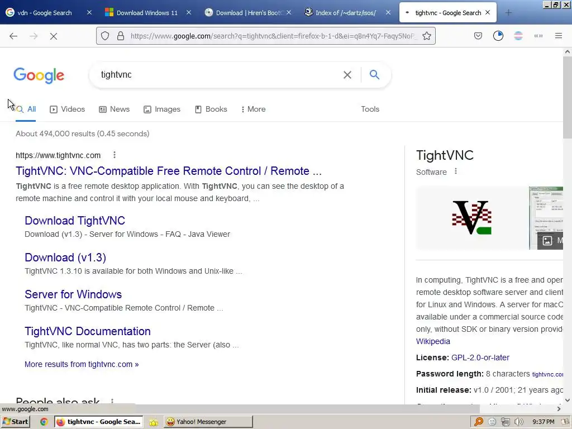Screen dimensions: 572x429
Task: Open volume control in tray
Action: pos(518,422)
